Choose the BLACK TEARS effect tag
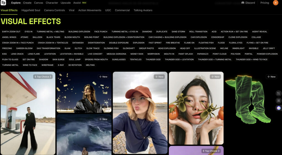The width and height of the screenshot is (282, 155). point(53,37)
